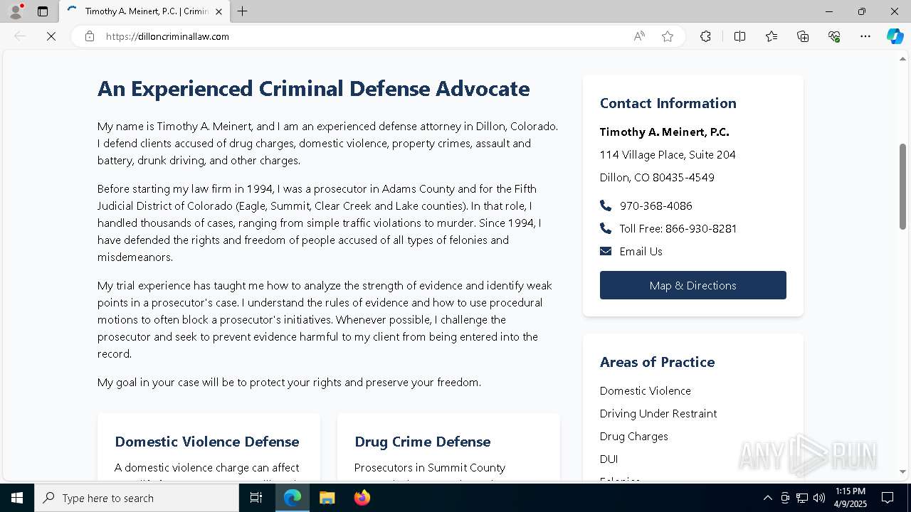
Task: Go back to previous page
Action: (20, 36)
